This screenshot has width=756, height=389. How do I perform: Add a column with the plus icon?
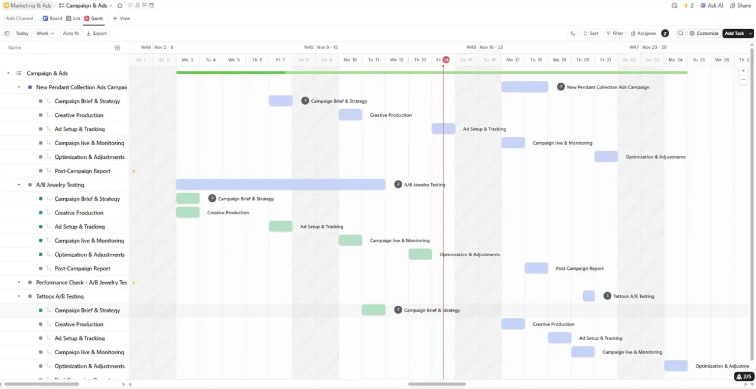click(117, 48)
